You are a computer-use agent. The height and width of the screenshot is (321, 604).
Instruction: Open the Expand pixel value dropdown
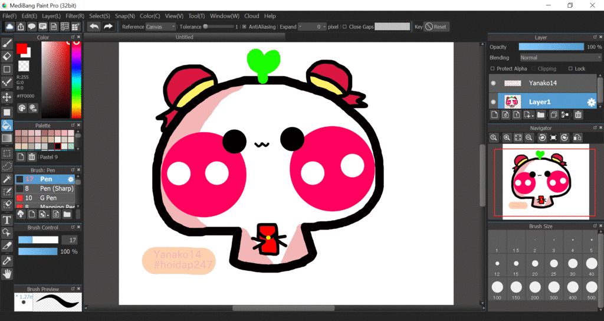click(313, 27)
